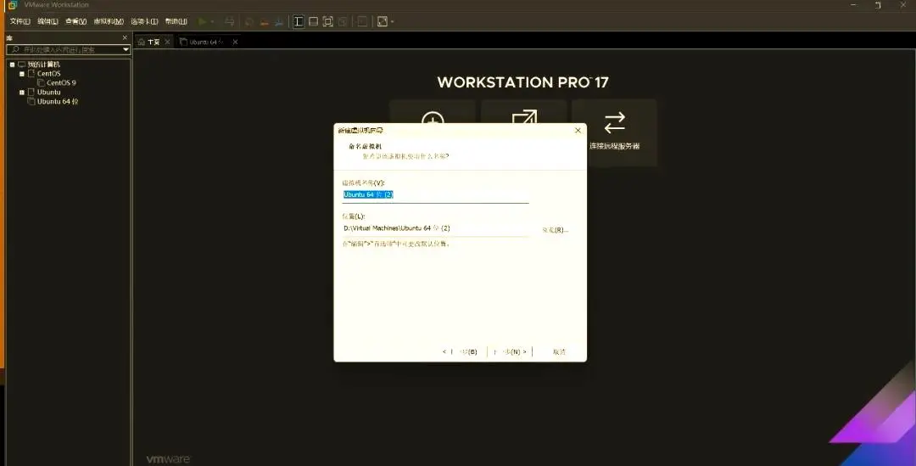
Task: Open the 虚拟机(M) menu
Action: click(x=109, y=21)
